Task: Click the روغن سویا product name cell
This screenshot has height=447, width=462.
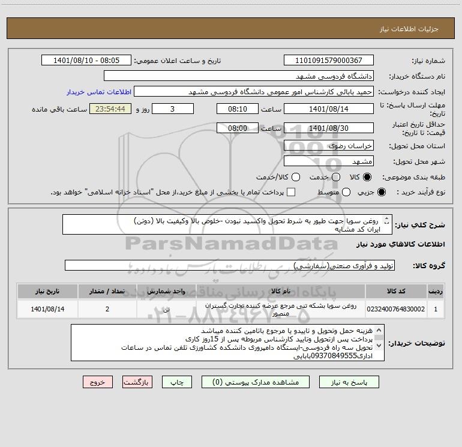Action: click(281, 309)
